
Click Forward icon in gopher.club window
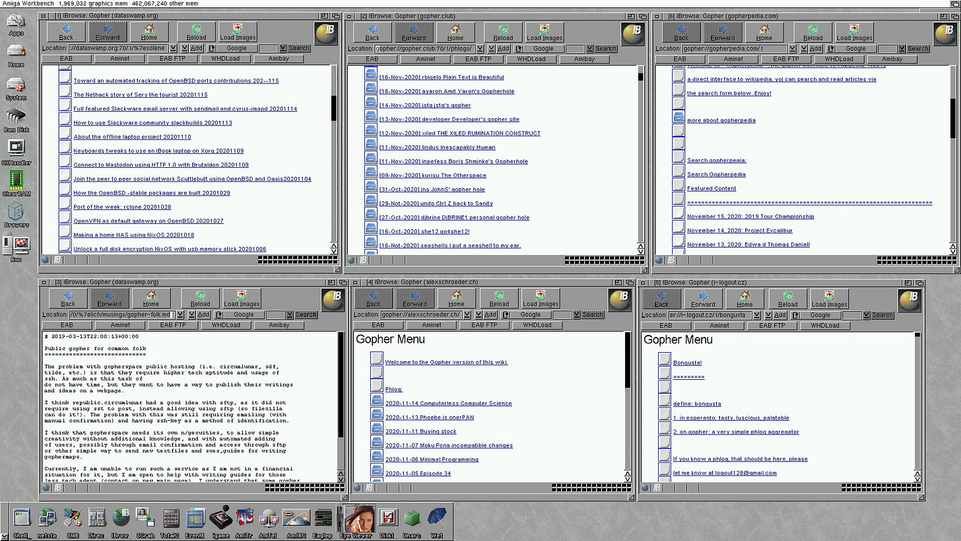point(413,32)
